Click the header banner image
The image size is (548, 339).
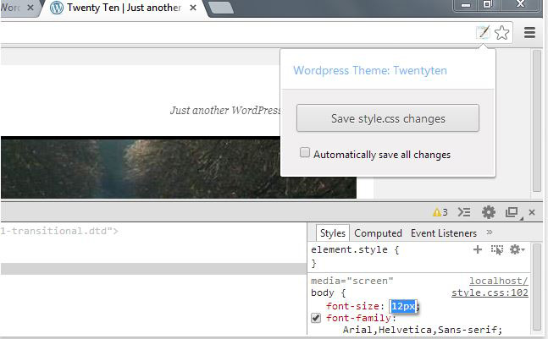point(179,169)
